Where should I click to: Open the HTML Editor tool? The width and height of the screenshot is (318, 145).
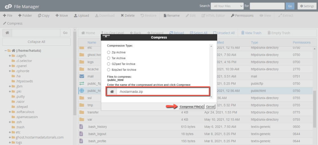(213, 16)
